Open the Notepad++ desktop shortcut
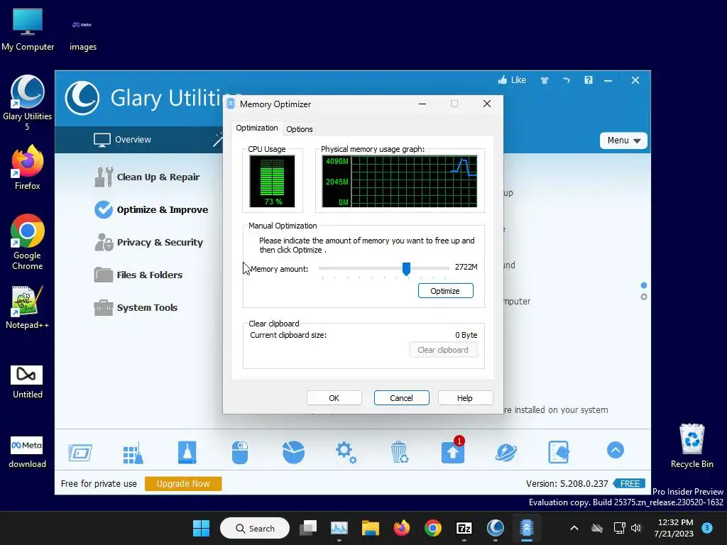Screen dimensions: 727x545 click(28, 307)
